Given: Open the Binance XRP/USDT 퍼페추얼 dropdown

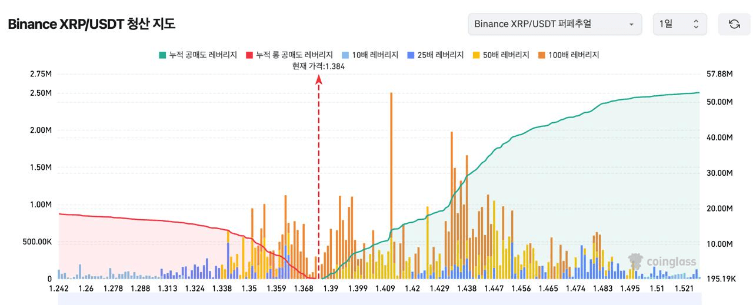Looking at the screenshot, I should click(x=554, y=24).
